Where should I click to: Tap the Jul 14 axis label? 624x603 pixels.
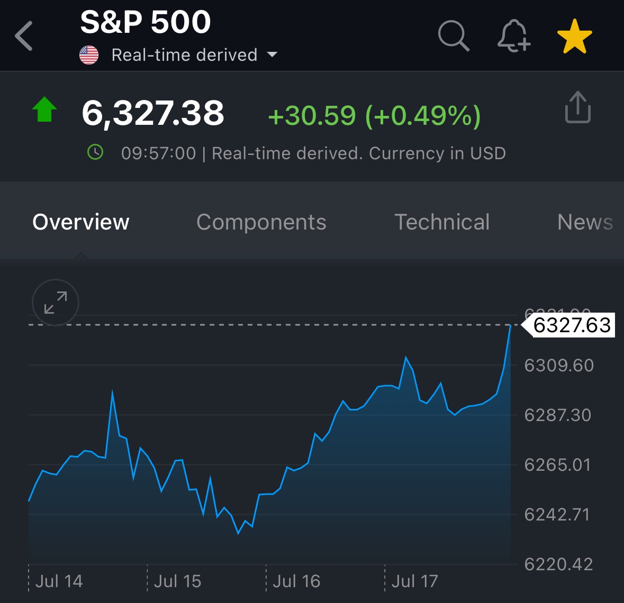tap(59, 581)
